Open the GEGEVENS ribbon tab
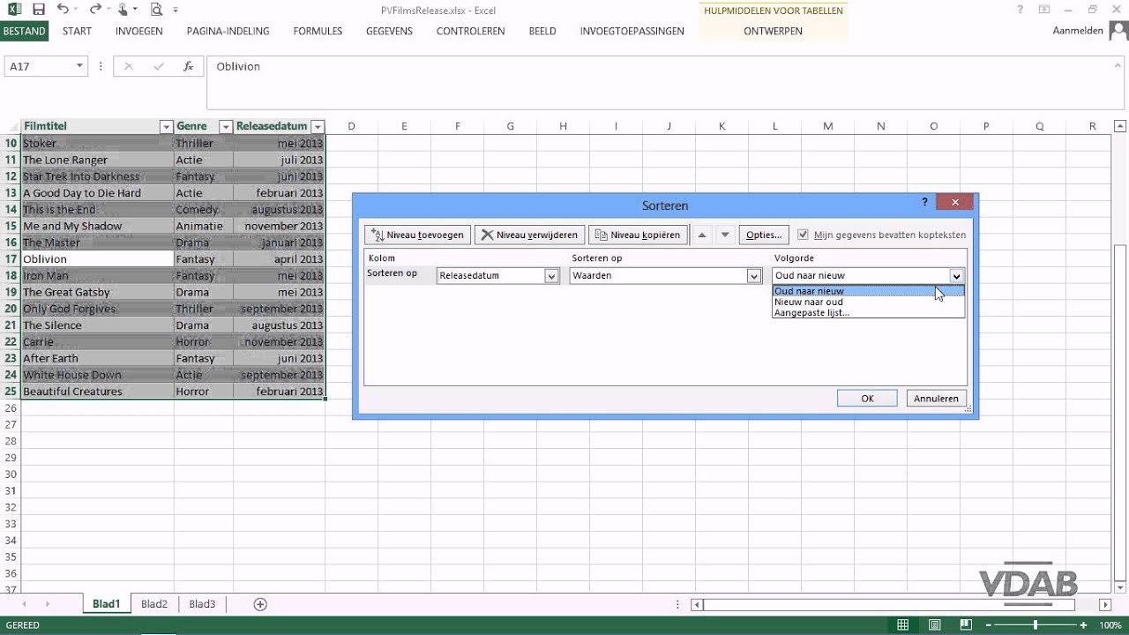Viewport: 1129px width, 635px height. tap(389, 31)
